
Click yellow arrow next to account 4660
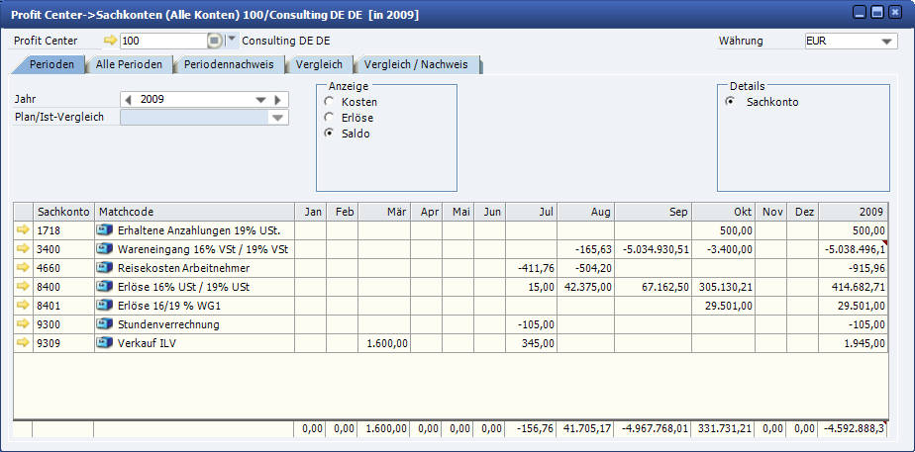23,268
